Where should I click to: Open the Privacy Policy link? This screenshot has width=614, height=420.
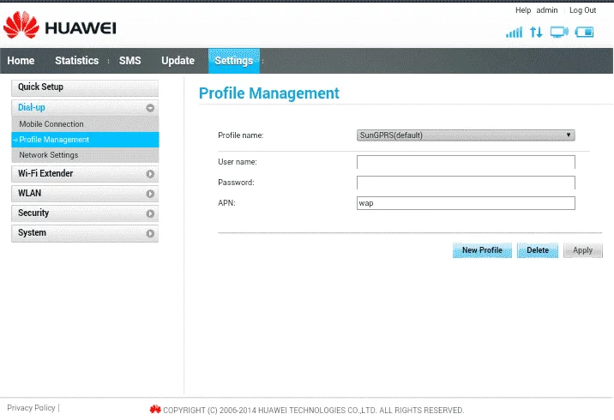(31, 408)
